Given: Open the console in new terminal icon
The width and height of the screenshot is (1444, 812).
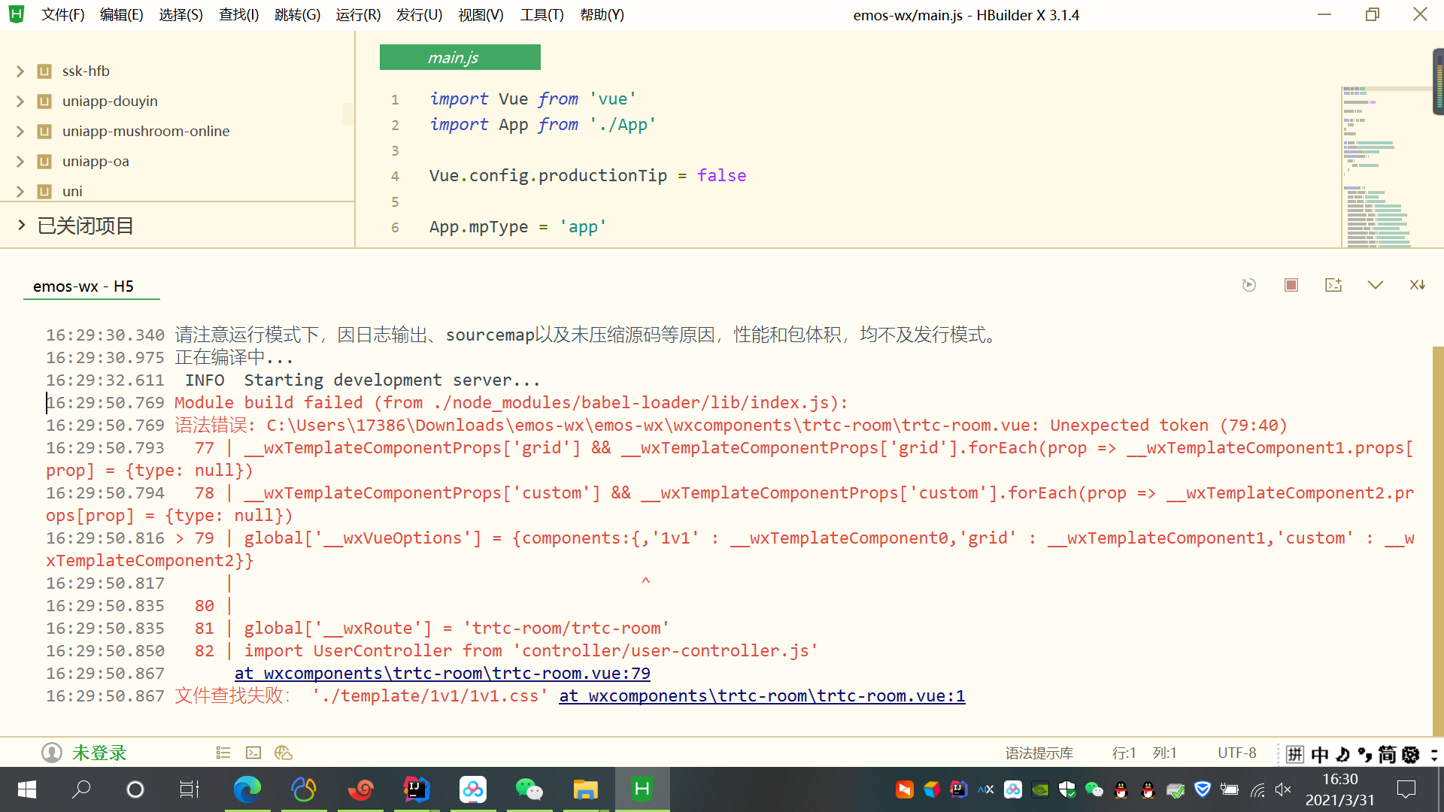Looking at the screenshot, I should coord(1333,285).
